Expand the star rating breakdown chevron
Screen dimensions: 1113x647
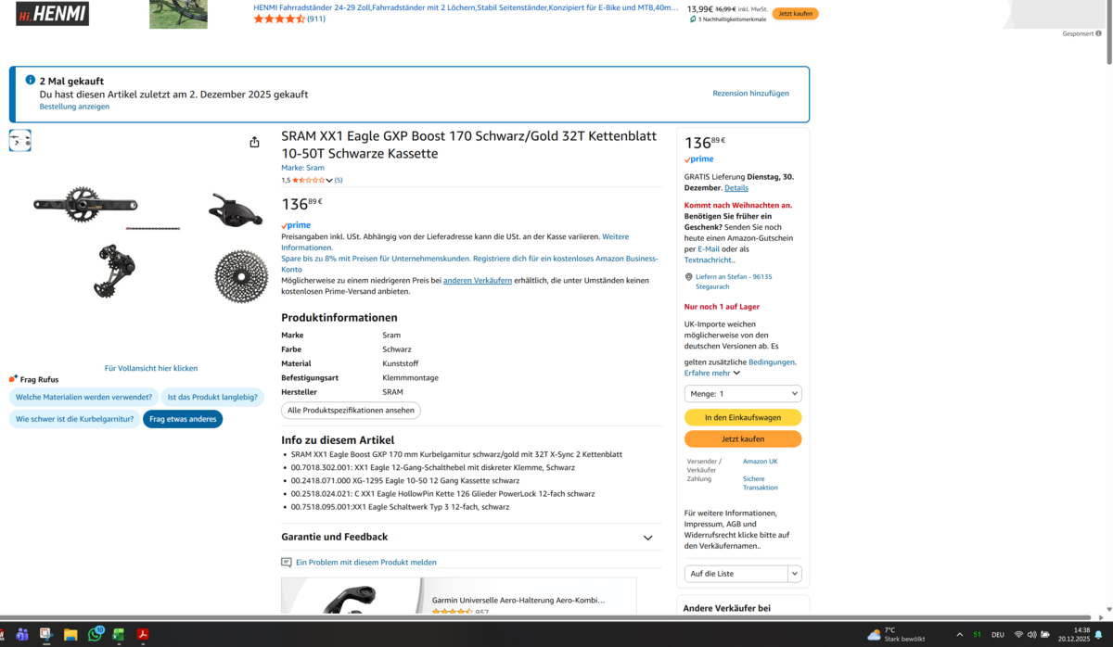329,181
